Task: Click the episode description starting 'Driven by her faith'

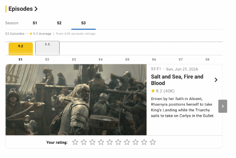Action: (x=182, y=107)
